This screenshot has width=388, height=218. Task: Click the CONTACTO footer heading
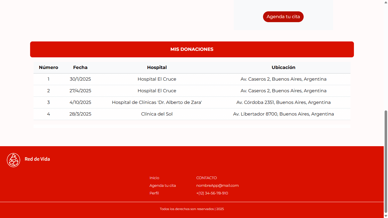pyautogui.click(x=206, y=178)
